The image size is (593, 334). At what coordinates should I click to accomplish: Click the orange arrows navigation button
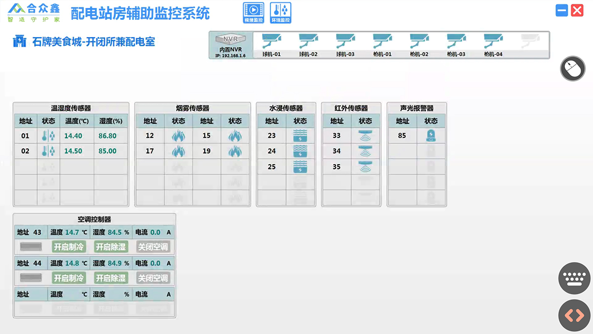[x=574, y=315]
